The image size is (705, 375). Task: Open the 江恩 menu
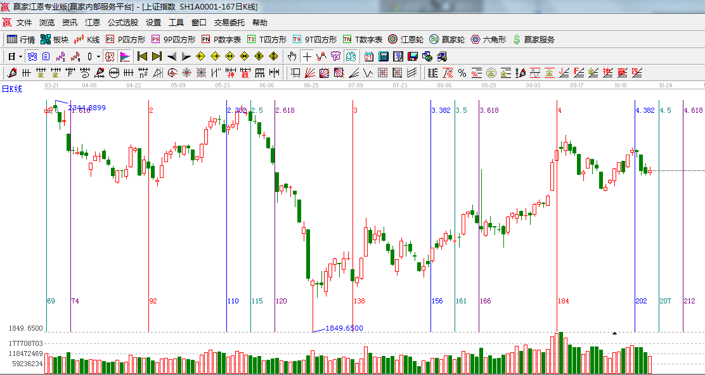[x=93, y=23]
